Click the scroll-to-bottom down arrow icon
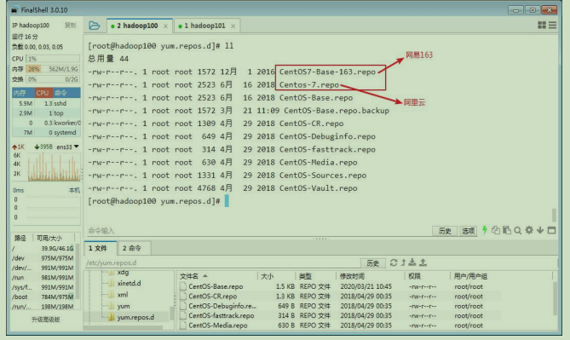The image size is (570, 340). 540,230
